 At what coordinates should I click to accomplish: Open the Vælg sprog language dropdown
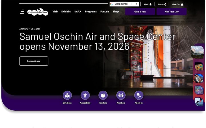click(x=124, y=4)
